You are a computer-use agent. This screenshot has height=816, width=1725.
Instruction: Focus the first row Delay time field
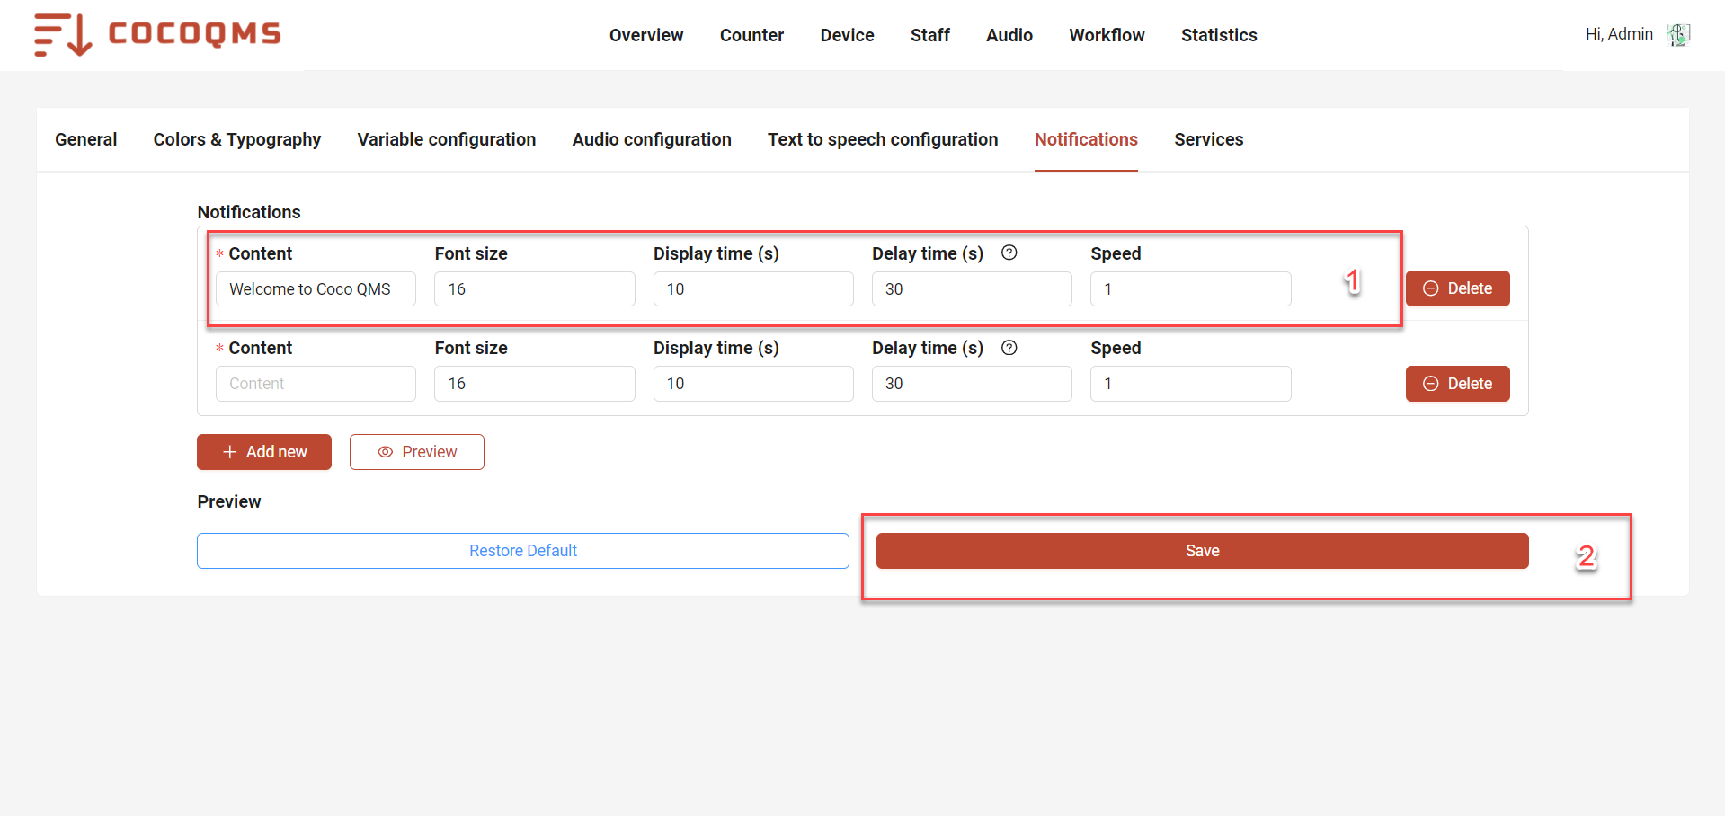[972, 289]
